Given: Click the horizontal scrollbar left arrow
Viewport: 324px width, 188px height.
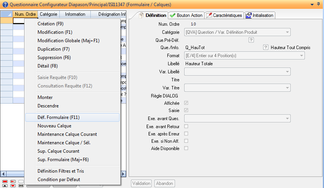Looking at the screenshot, I should pos(3,173).
